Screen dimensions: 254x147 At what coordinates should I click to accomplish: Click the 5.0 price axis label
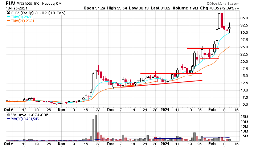[245, 105]
